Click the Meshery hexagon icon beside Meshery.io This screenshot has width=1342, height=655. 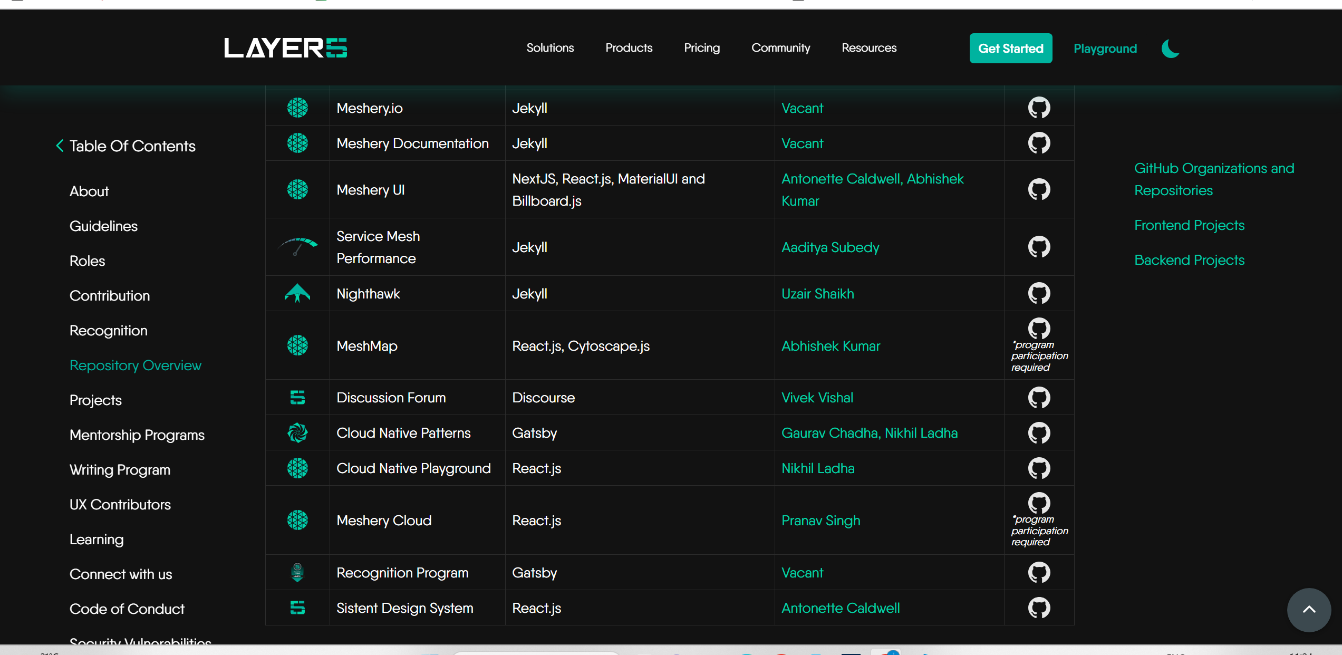297,107
